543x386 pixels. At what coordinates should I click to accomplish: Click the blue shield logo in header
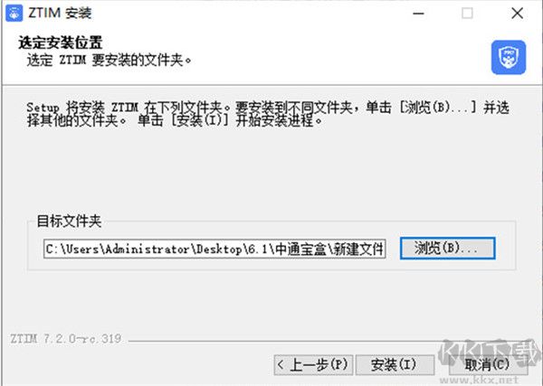pos(509,58)
